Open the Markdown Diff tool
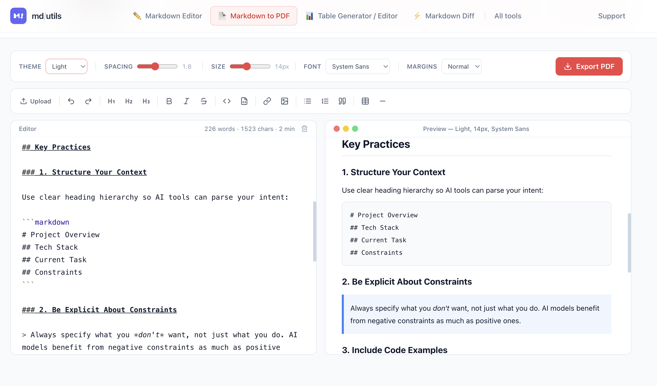The image size is (657, 386). tap(443, 16)
